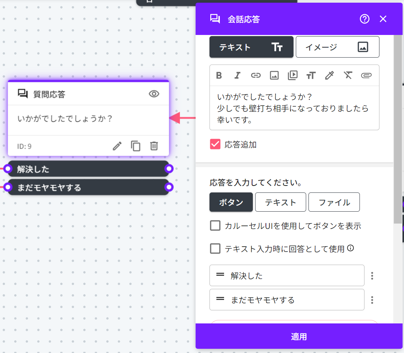404x353 pixels.
Task: Enable カルーセルUIを使用してボタンを表示 checkbox
Action: [215, 225]
